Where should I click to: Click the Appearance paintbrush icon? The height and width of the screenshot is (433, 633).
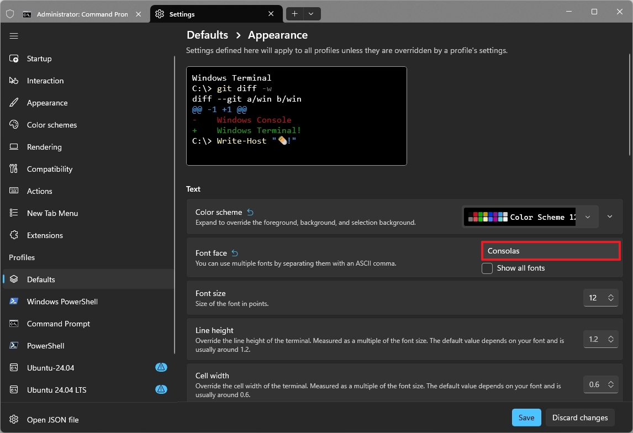click(x=14, y=103)
